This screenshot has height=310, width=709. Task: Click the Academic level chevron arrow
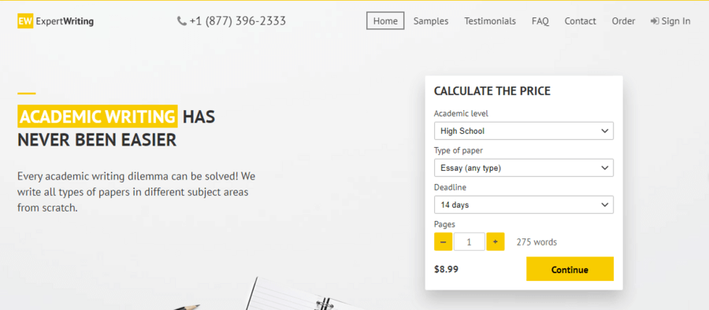click(605, 131)
